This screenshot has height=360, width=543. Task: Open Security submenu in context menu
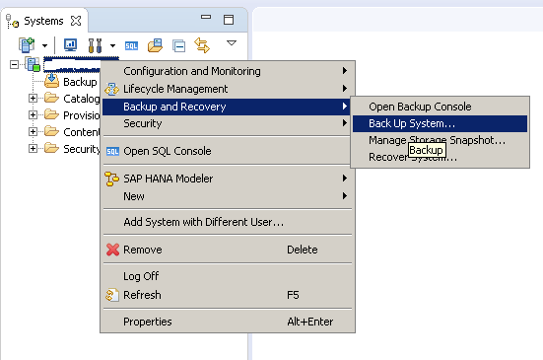(x=228, y=123)
